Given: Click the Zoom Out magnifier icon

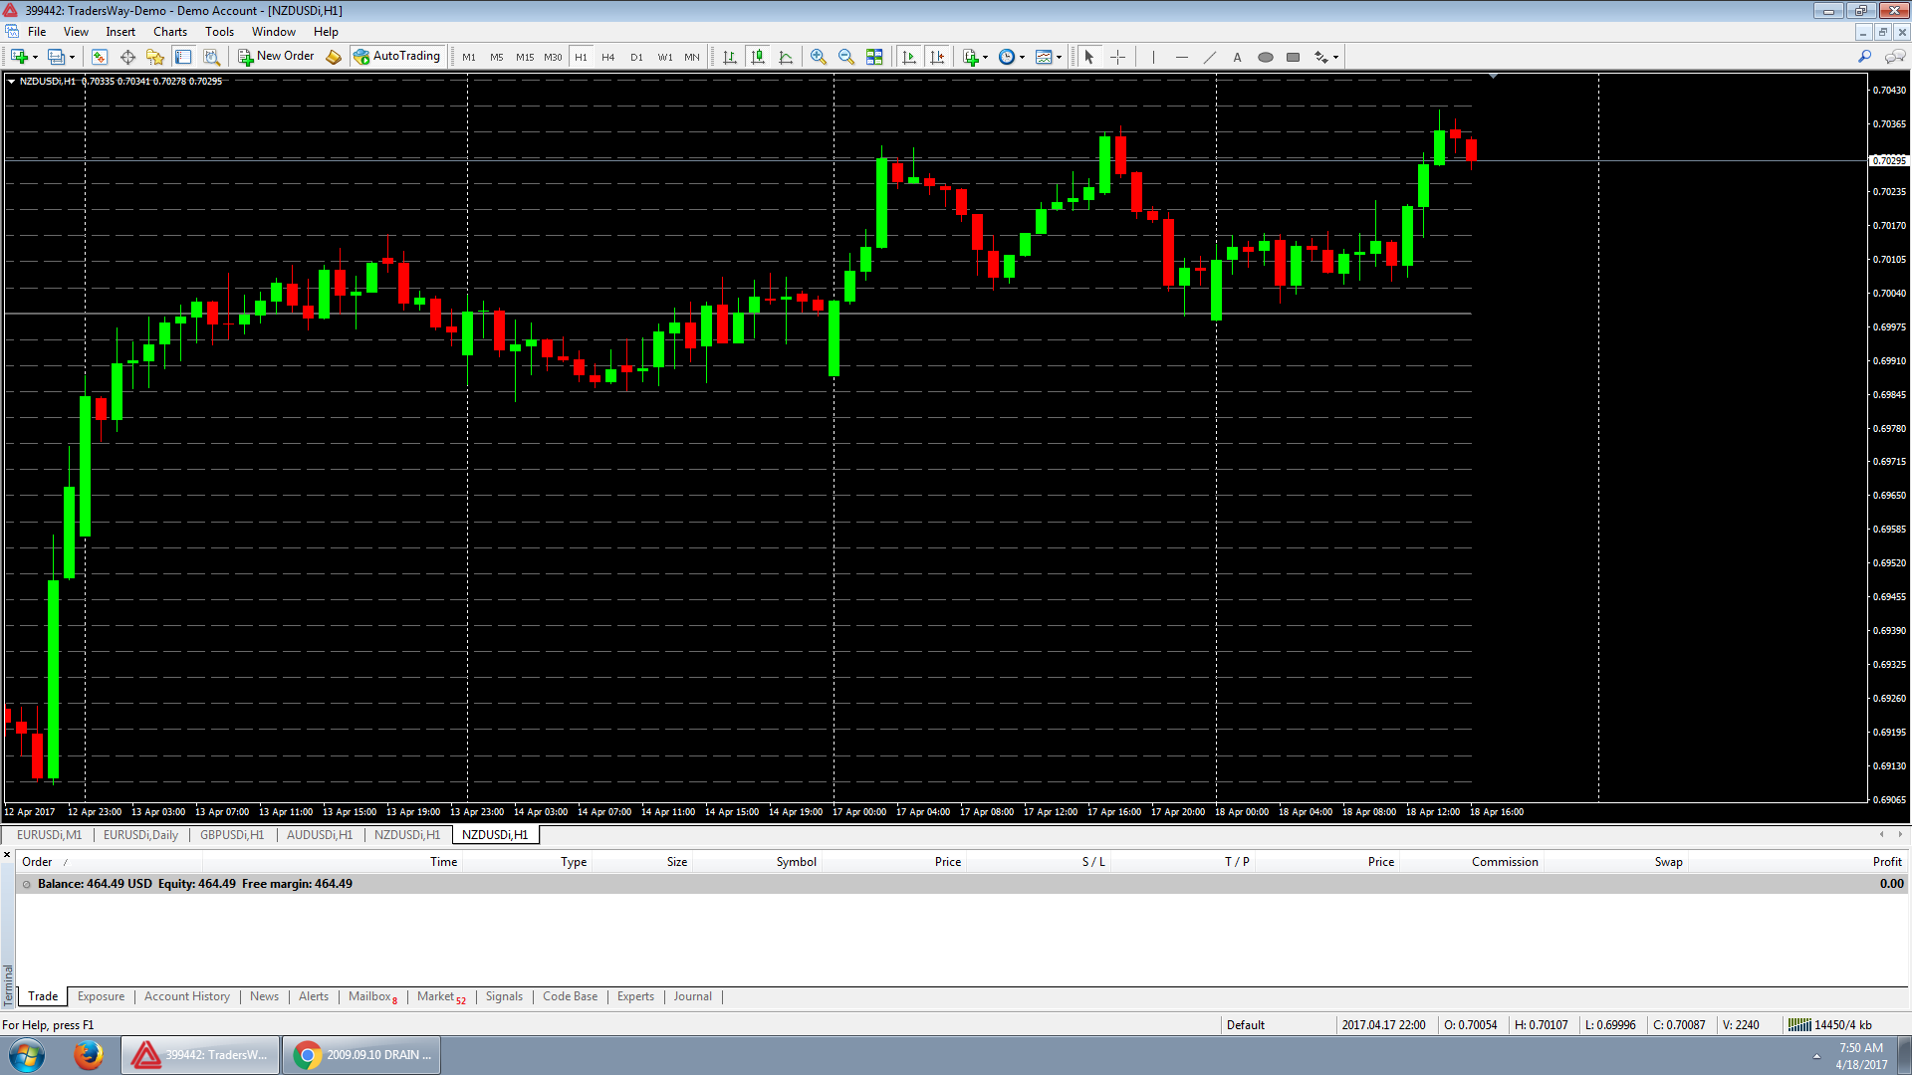Looking at the screenshot, I should pos(845,57).
